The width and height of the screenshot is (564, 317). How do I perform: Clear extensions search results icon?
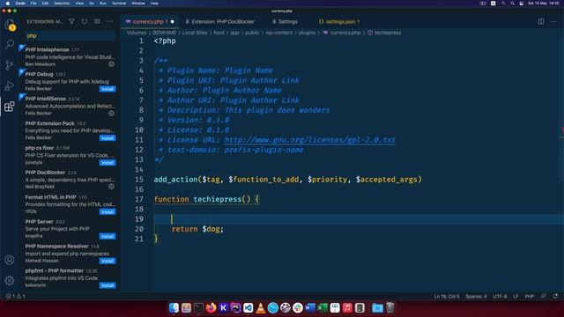point(97,21)
